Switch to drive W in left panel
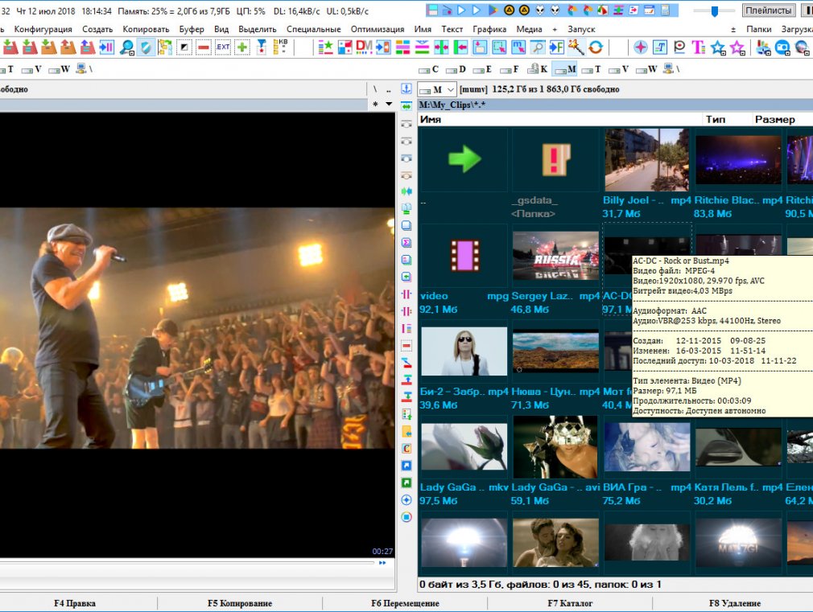813x612 pixels. tap(59, 69)
